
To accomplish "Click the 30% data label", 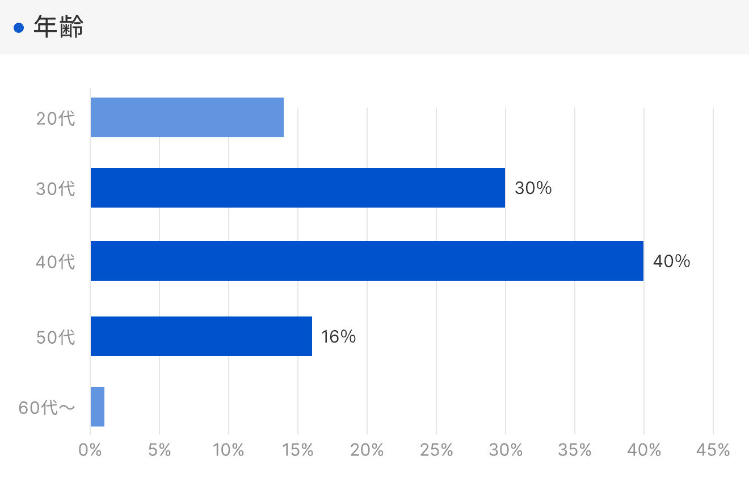I will coord(533,188).
